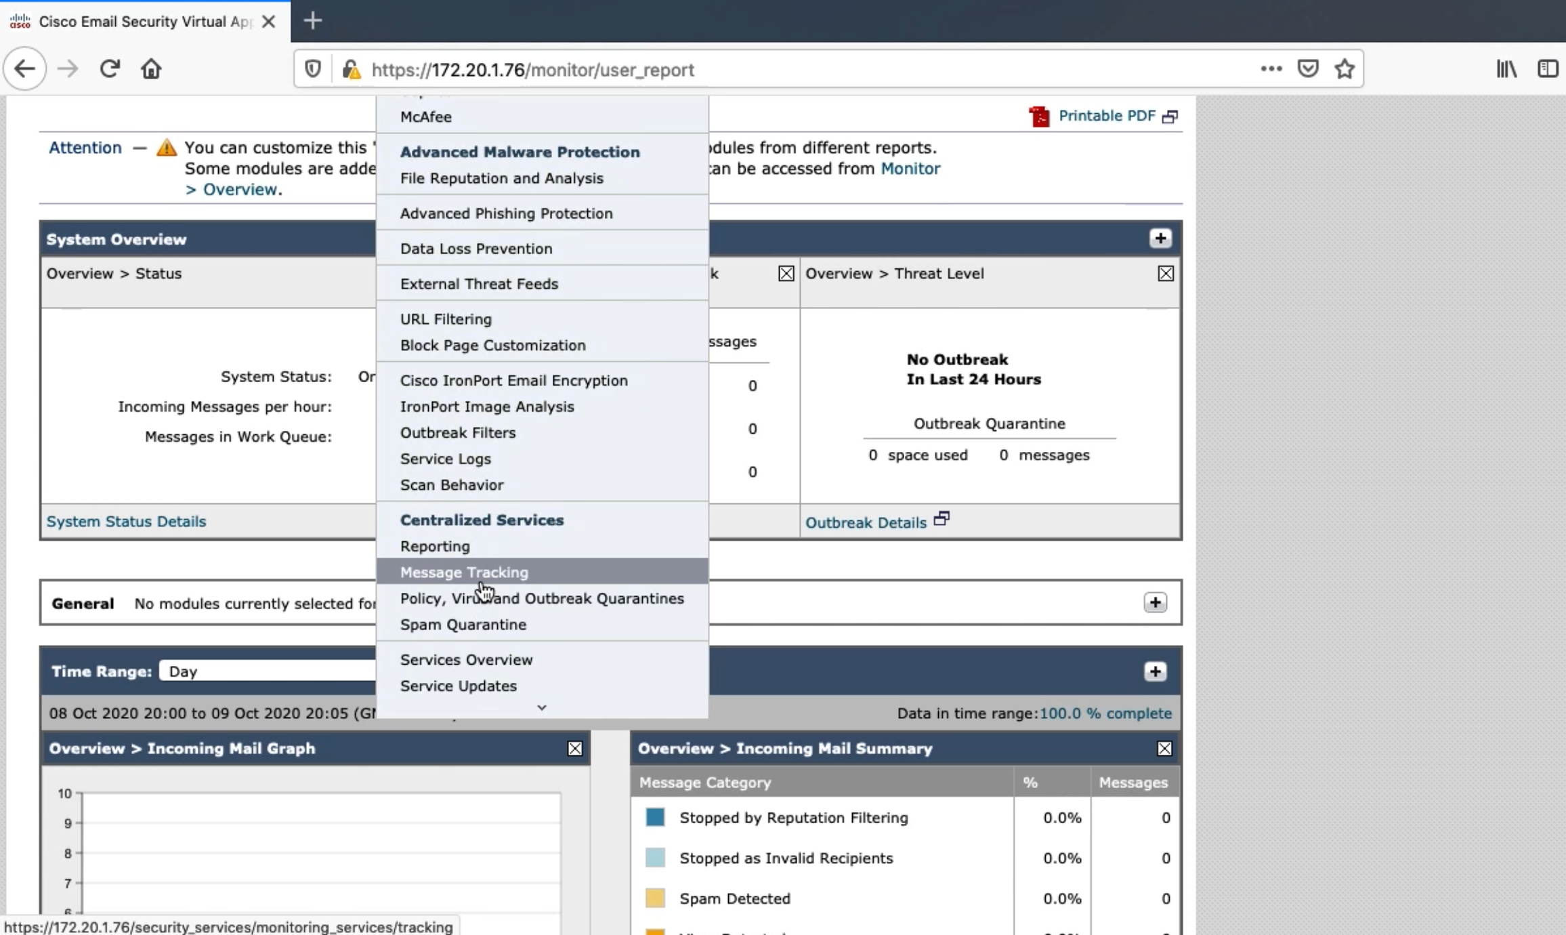The image size is (1566, 935).
Task: Select McAfee from the menu
Action: 543,117
